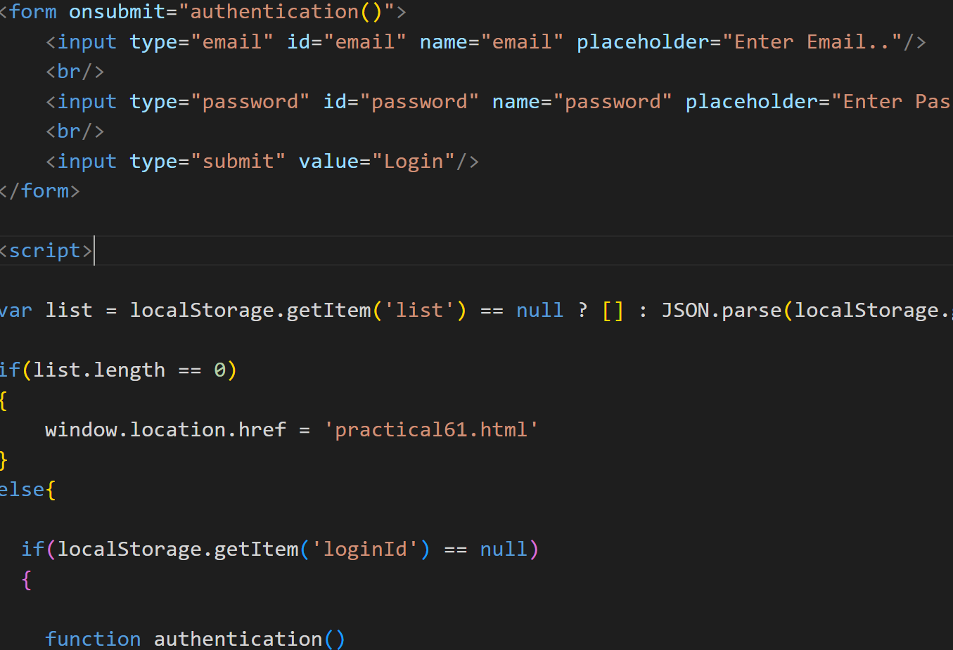
Task: Click the "submit" type value string
Action: tap(238, 162)
